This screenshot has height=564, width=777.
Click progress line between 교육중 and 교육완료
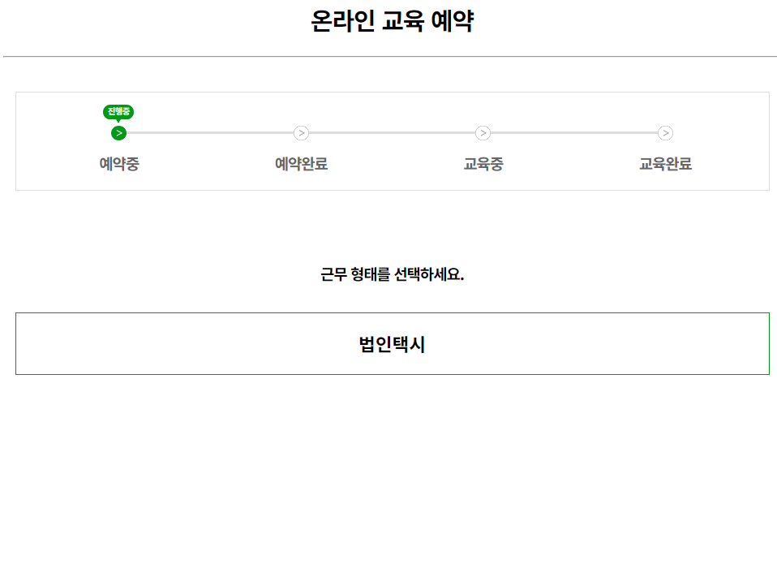click(x=574, y=132)
